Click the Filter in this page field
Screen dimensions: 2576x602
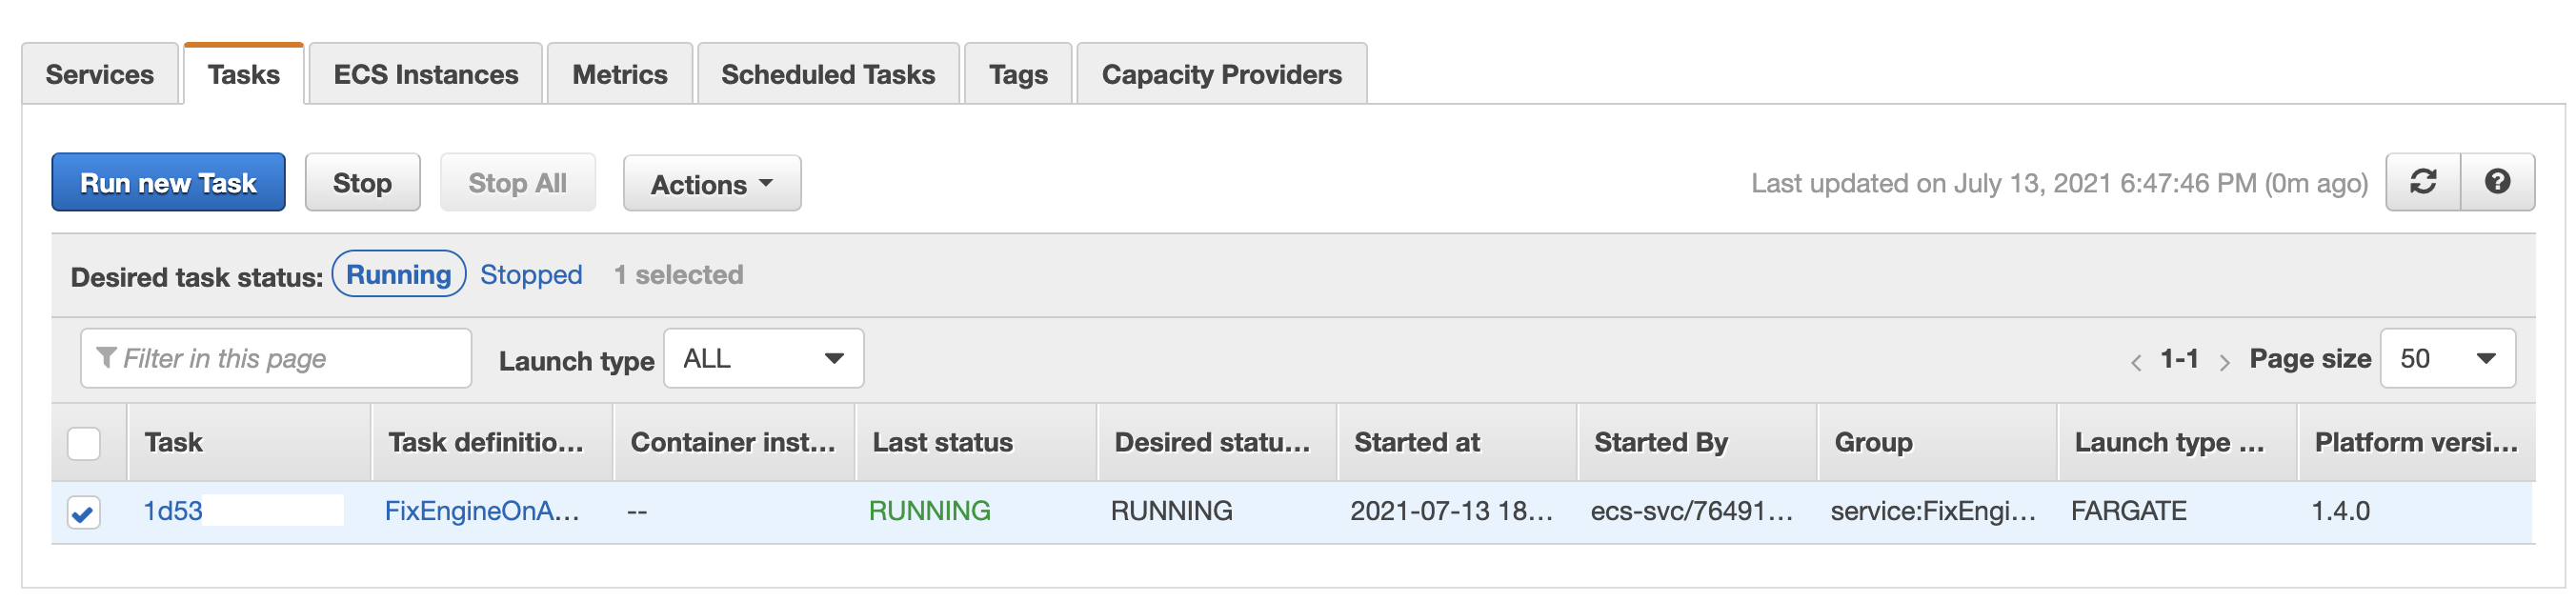coord(276,359)
